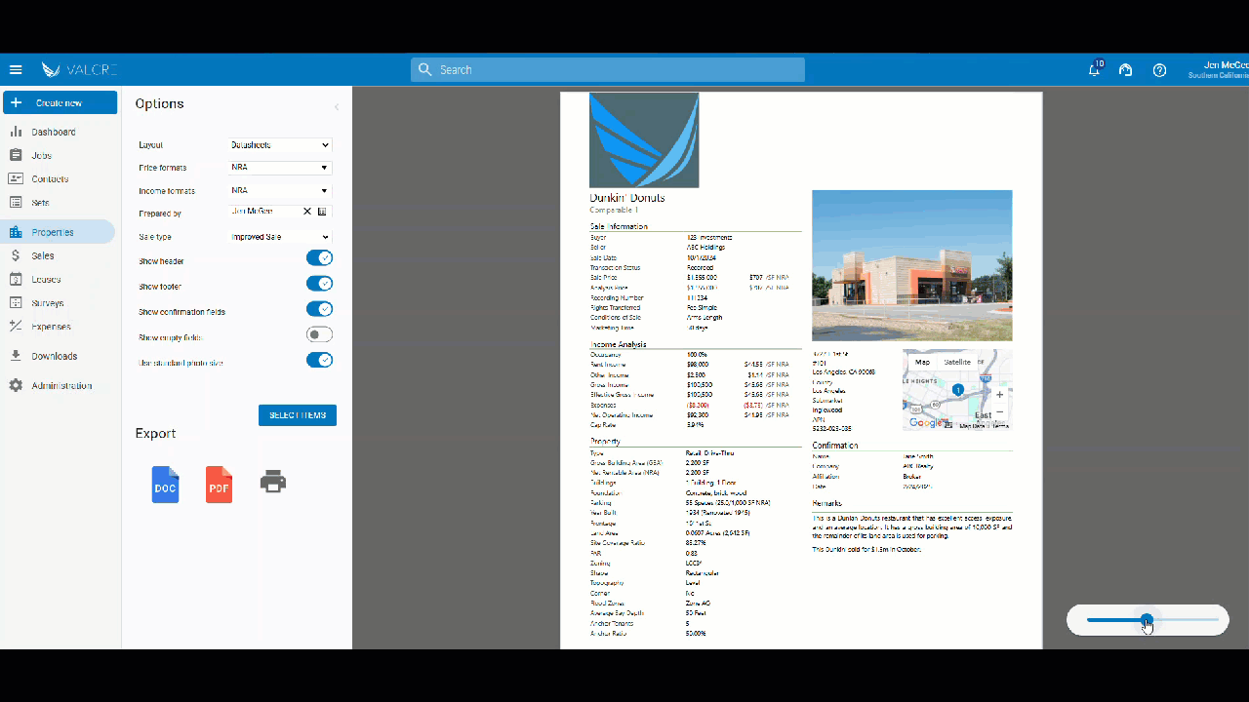This screenshot has width=1249, height=702.
Task: Open Administration in the sidebar
Action: pyautogui.click(x=61, y=385)
